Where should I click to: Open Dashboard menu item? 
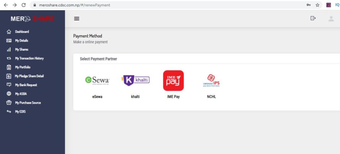22,32
